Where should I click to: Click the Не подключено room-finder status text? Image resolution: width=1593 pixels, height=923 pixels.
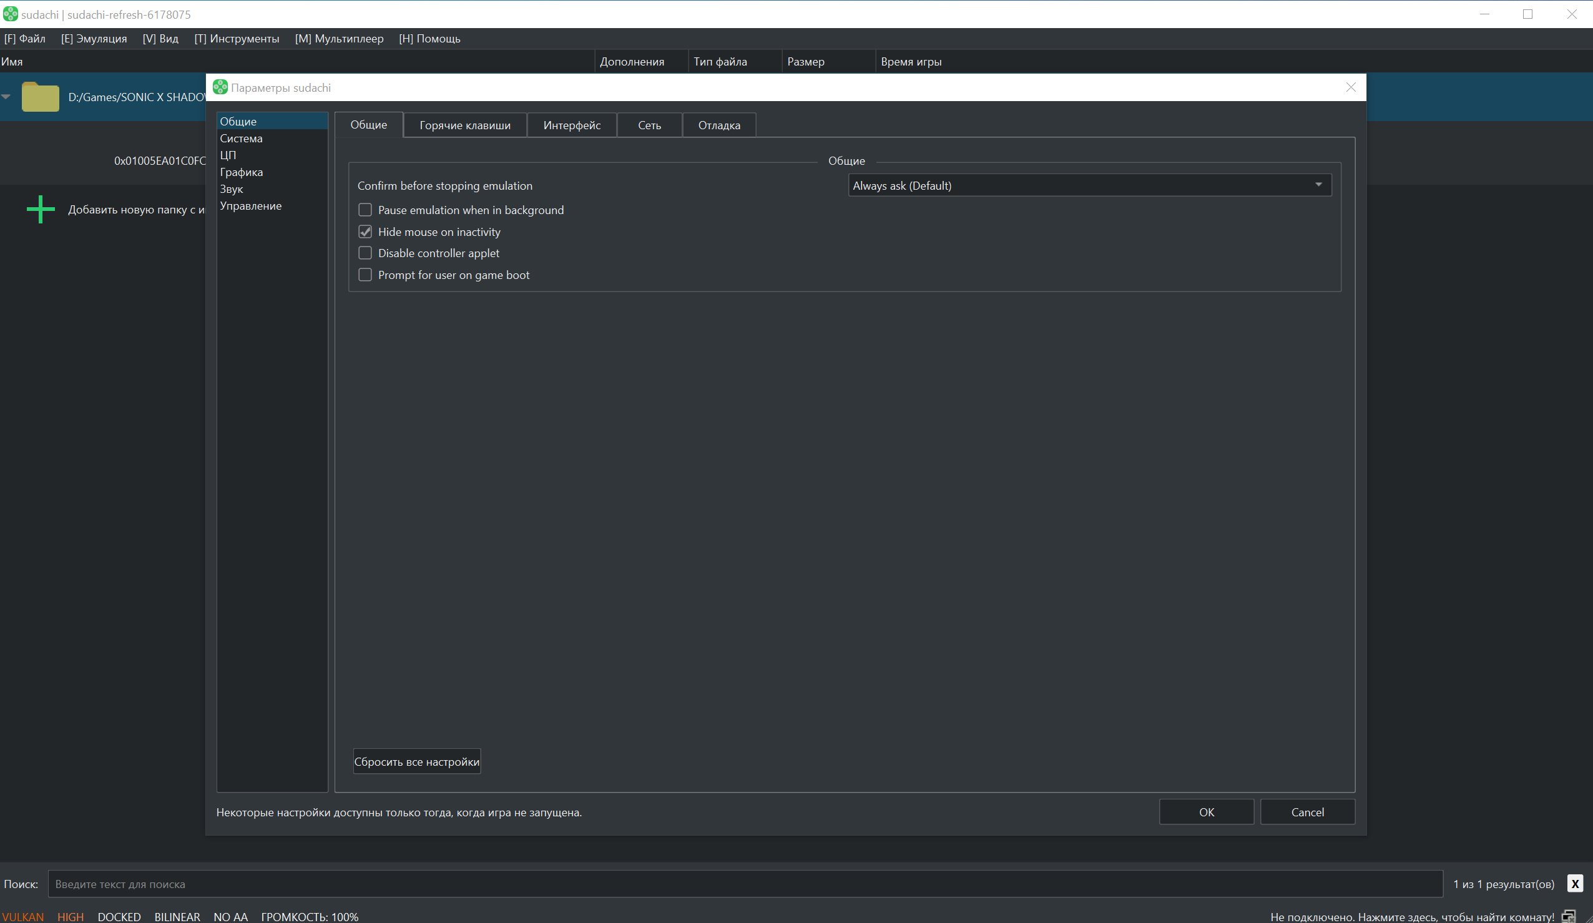[1411, 917]
